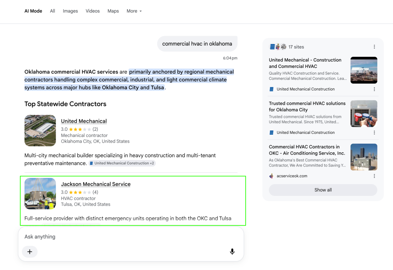Click the Top Statewide Contractors heading
Viewport: 393px width, 270px height.
point(65,104)
